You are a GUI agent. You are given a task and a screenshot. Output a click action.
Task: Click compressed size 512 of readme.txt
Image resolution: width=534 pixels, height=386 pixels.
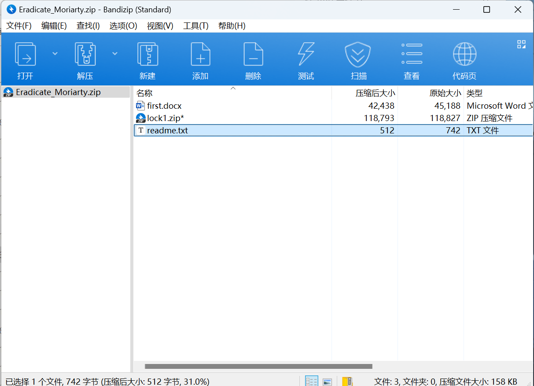(x=387, y=130)
